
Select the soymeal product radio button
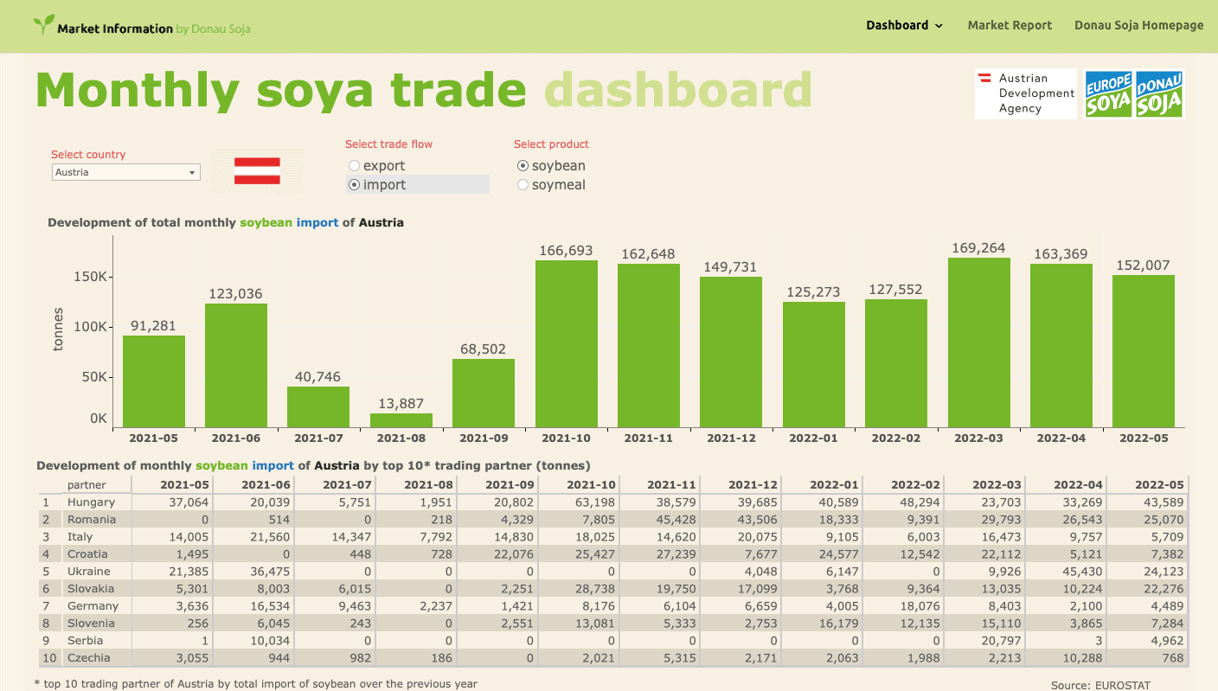(522, 185)
